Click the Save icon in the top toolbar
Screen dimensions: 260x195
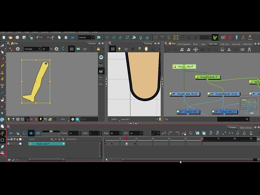(x=17, y=37)
